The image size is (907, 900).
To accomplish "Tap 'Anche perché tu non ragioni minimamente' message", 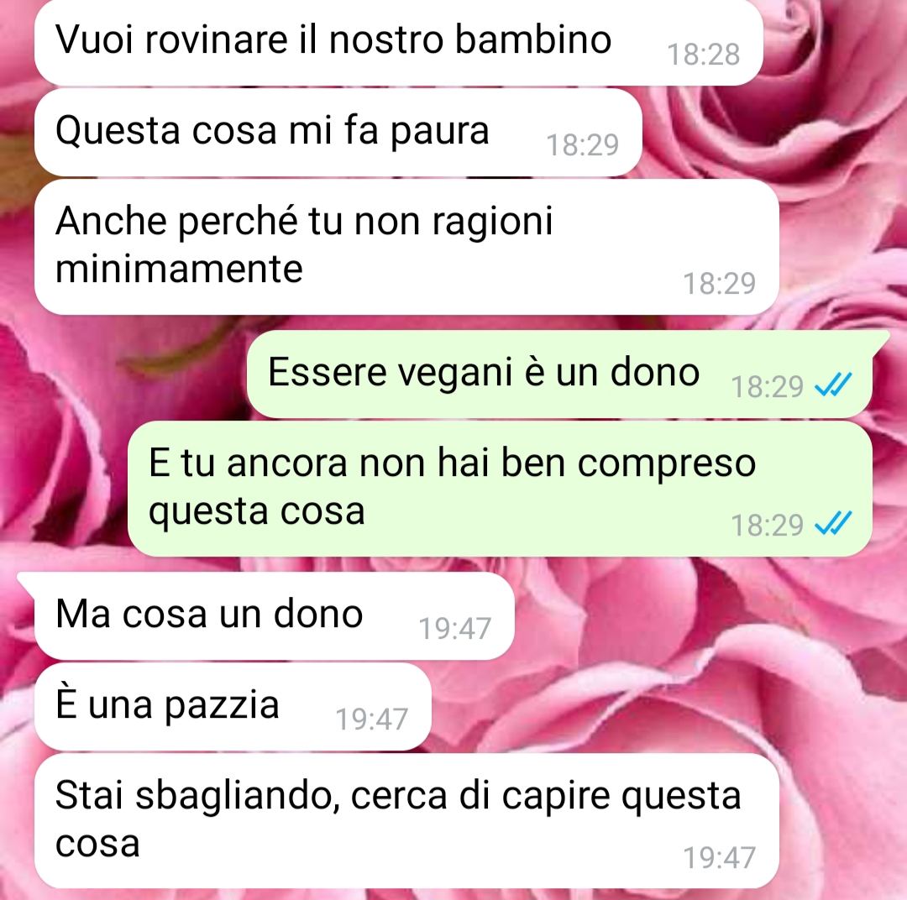I will point(406,246).
